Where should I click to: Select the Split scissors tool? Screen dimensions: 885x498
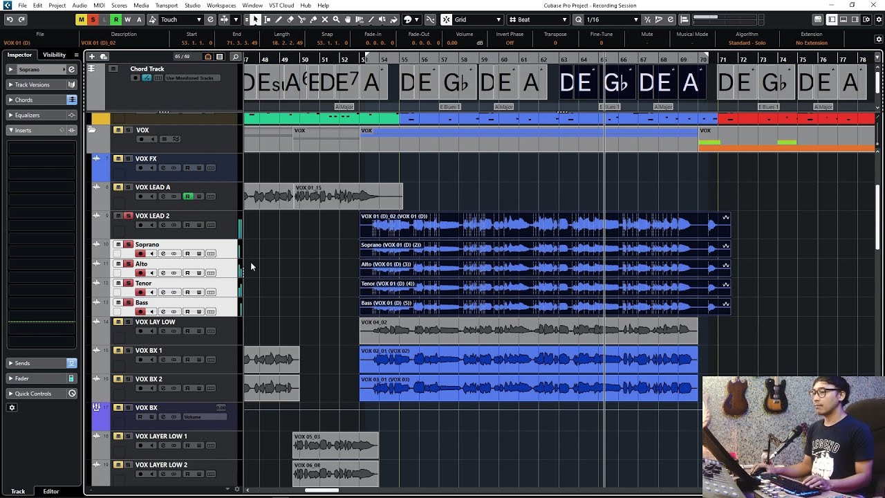coord(301,19)
